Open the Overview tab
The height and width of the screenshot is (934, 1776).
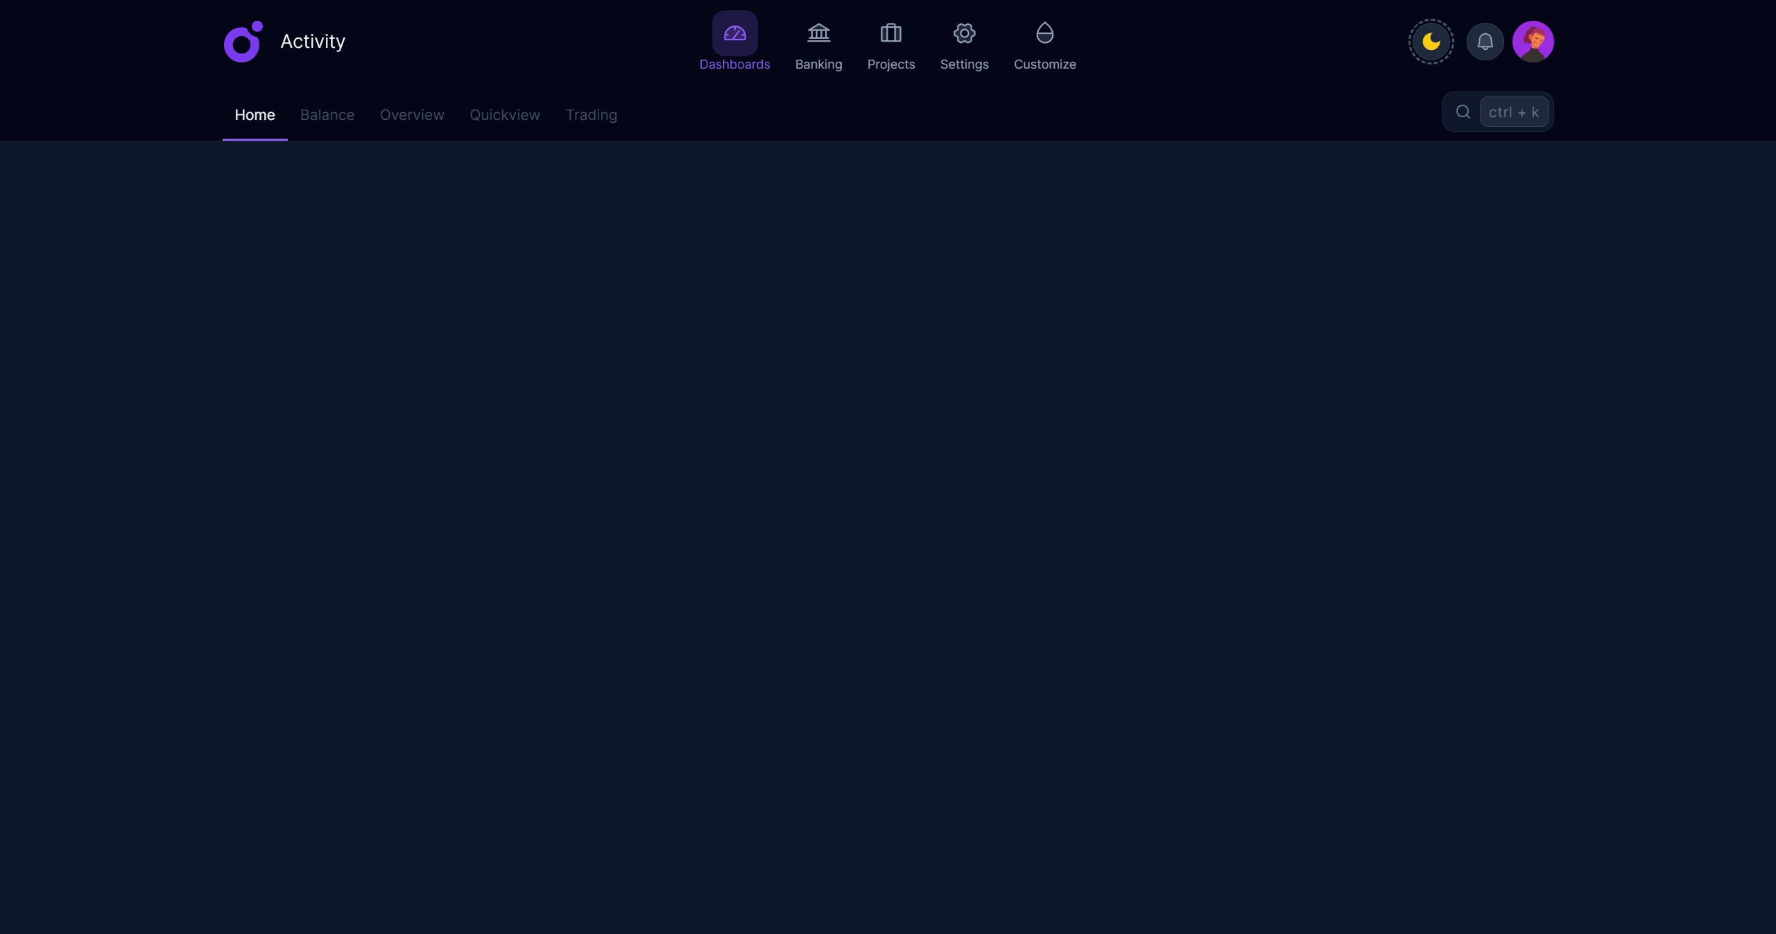[412, 115]
